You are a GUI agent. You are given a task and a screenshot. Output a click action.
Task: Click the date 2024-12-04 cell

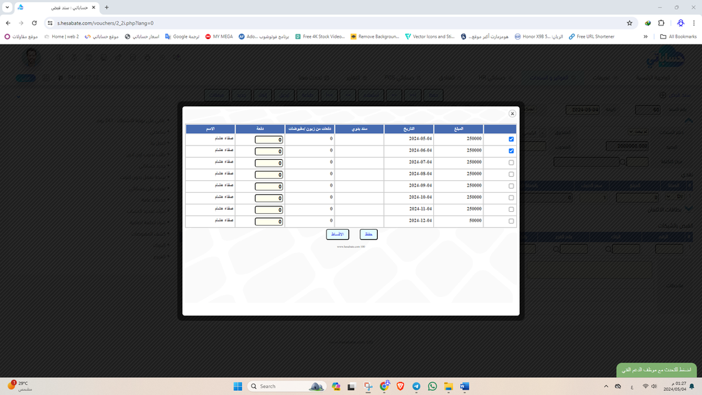(420, 220)
